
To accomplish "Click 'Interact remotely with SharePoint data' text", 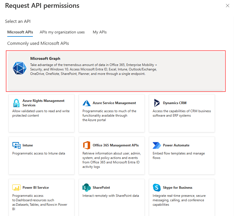I will 111,196.
